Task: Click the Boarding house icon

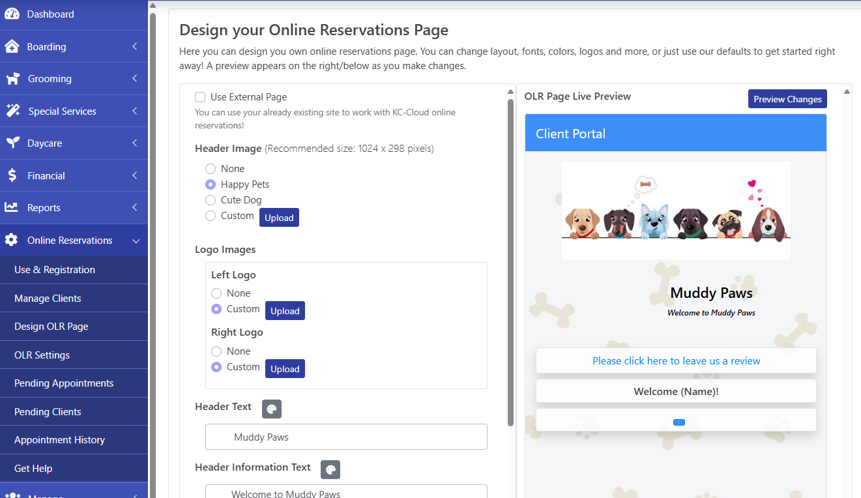Action: 12,47
